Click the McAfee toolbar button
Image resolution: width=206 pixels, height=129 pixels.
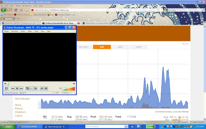[x=8, y=19]
